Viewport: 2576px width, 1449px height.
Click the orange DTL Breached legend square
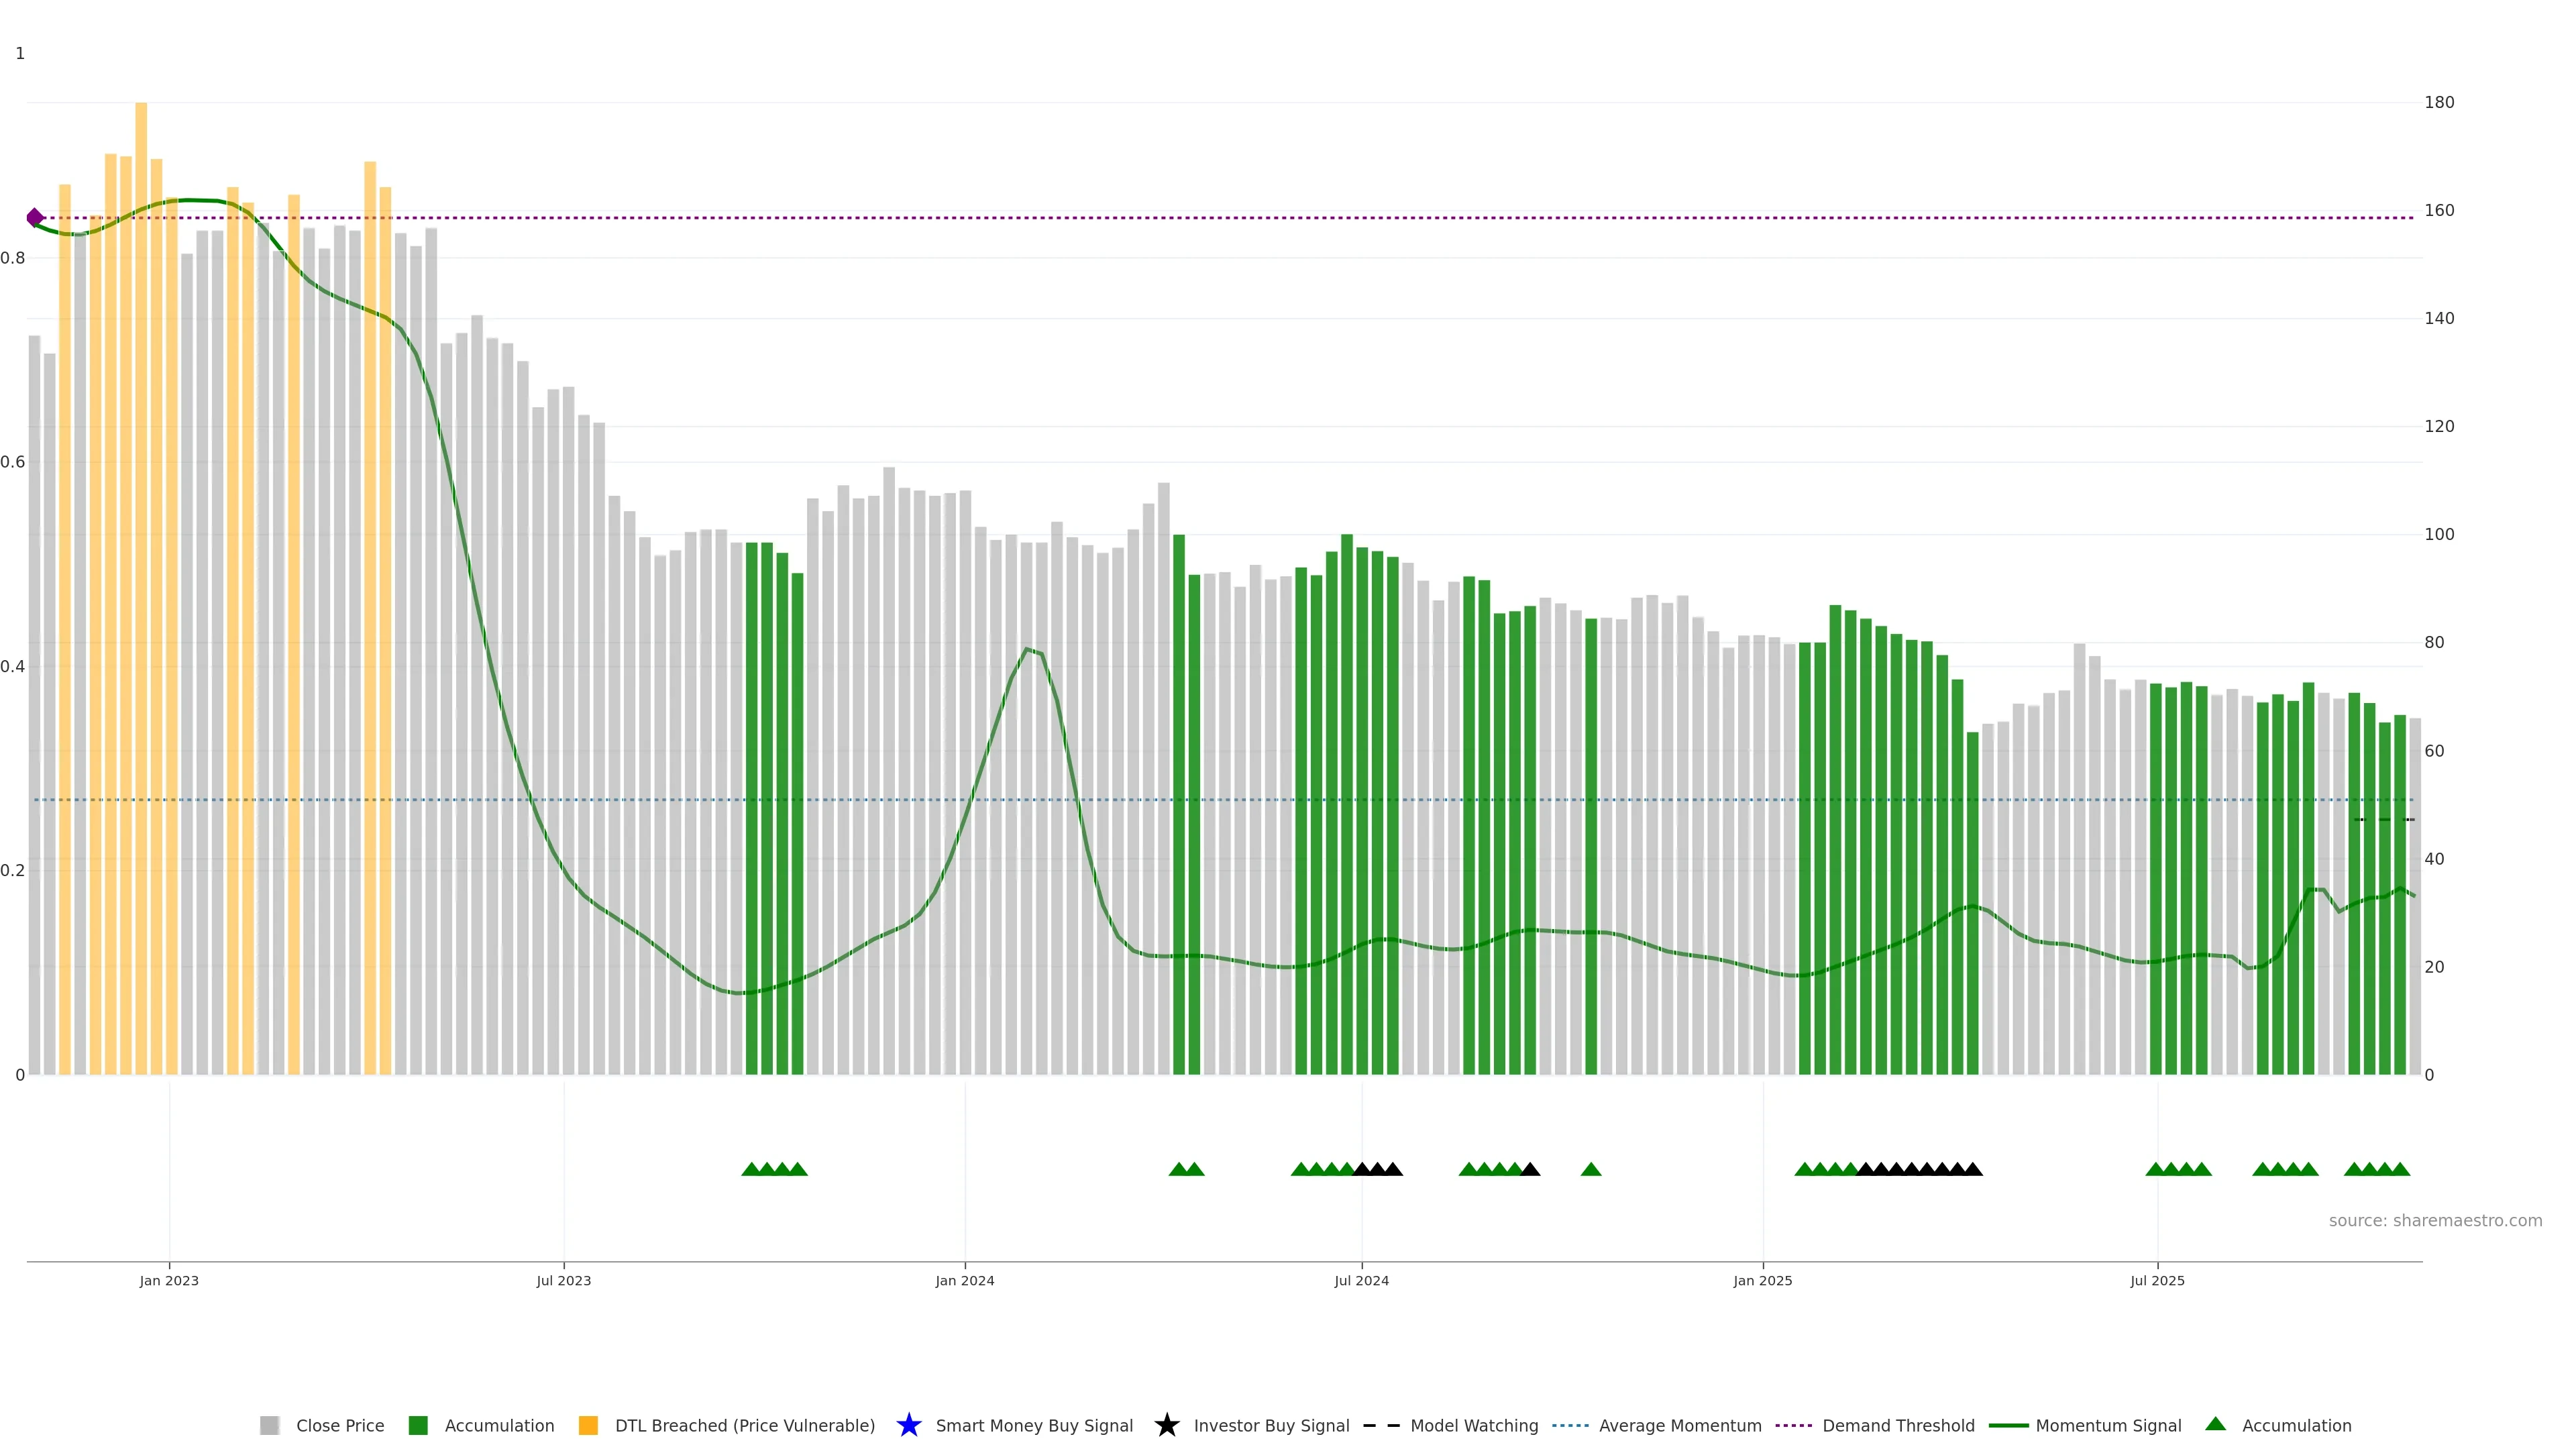588,1425
